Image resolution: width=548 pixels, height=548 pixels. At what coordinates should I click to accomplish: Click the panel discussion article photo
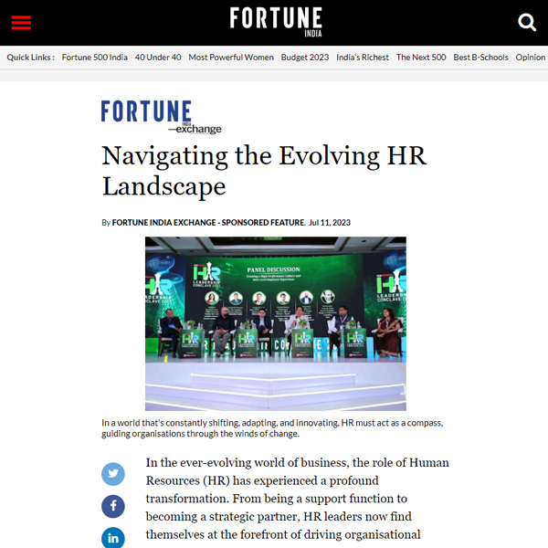click(x=276, y=323)
